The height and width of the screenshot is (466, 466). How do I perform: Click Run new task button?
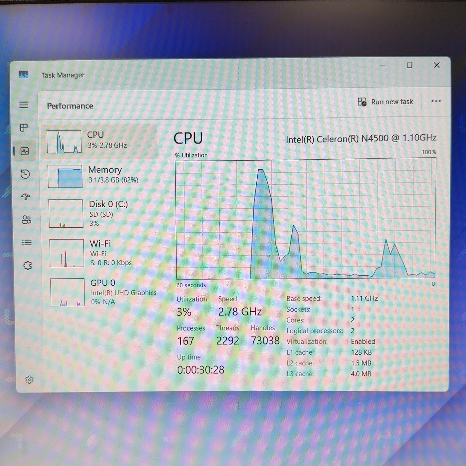tap(385, 102)
